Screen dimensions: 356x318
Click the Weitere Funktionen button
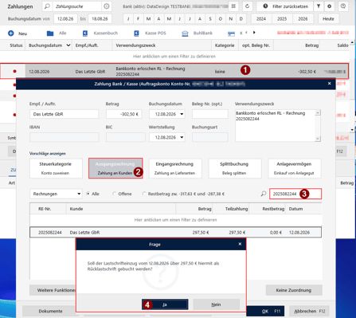[53, 290]
